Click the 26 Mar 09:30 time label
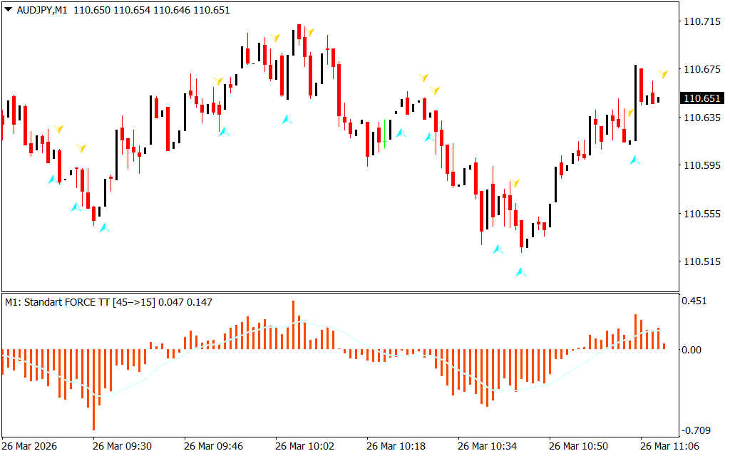This screenshot has width=730, height=456. tap(122, 445)
